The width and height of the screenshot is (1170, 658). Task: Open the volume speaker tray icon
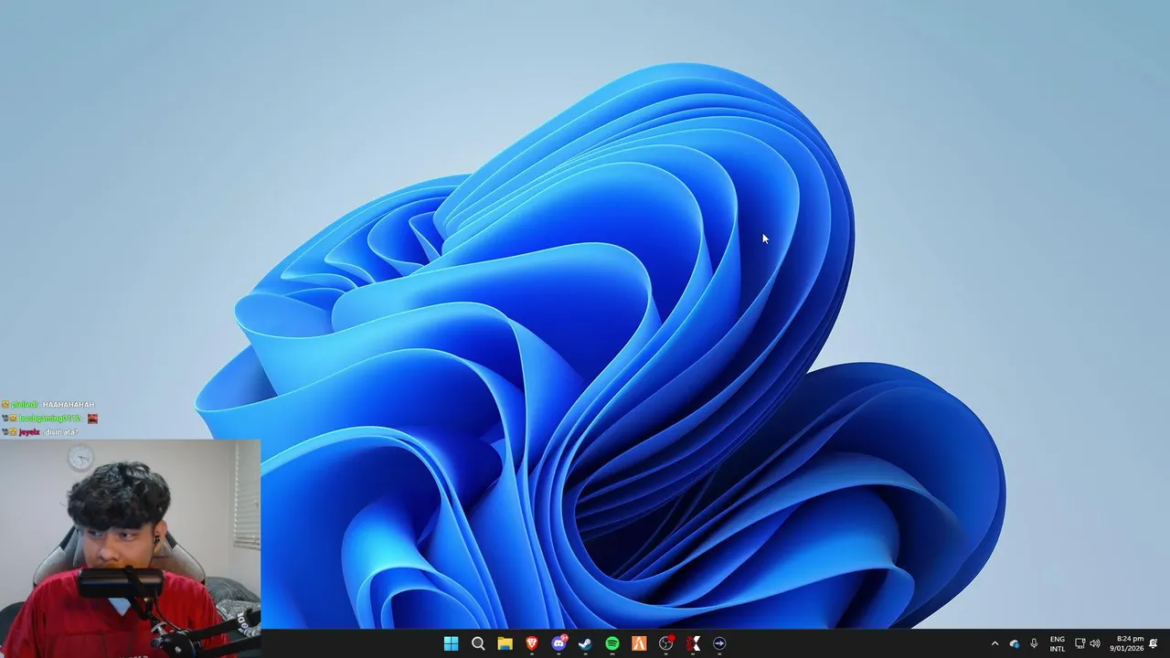1094,643
